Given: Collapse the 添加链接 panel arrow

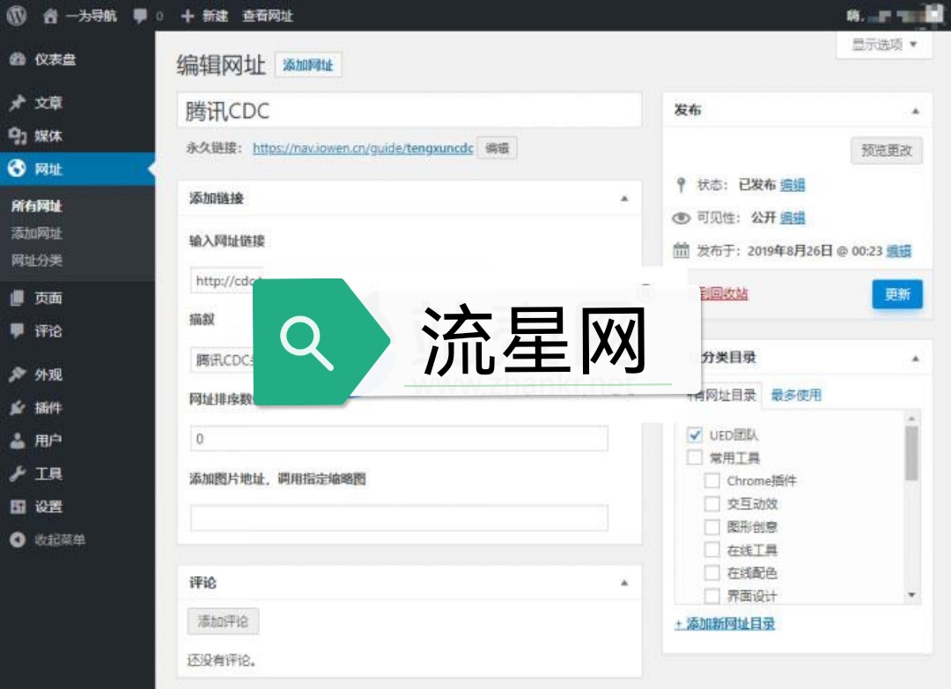Looking at the screenshot, I should point(624,198).
